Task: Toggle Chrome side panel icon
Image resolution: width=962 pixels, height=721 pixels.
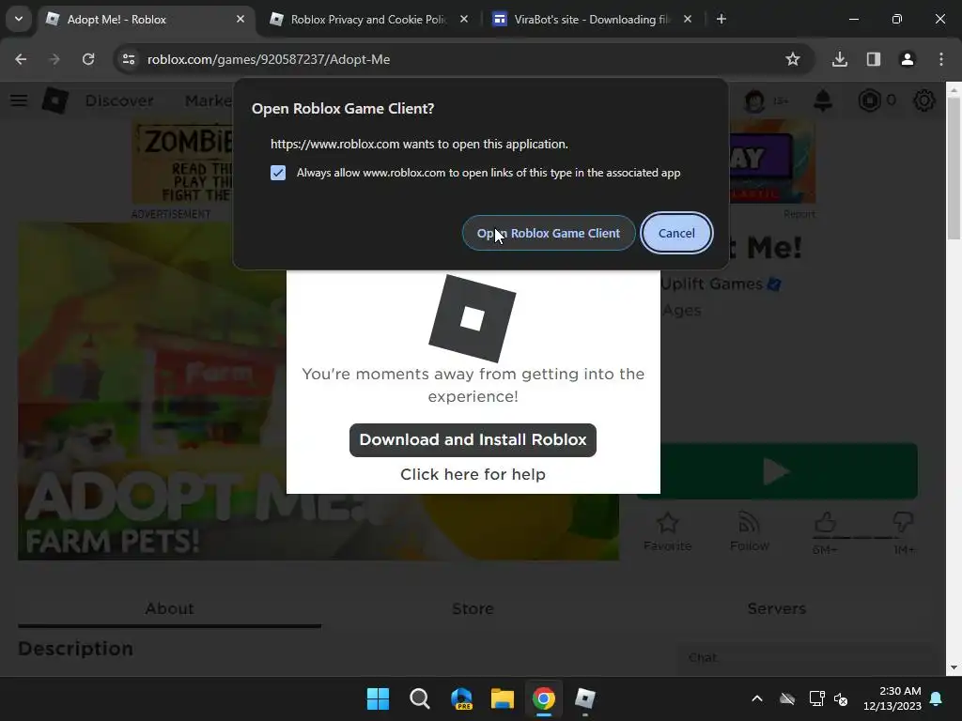Action: 874,59
